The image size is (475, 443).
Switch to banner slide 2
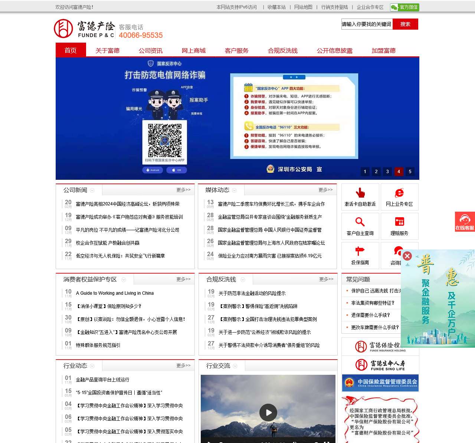pyautogui.click(x=376, y=171)
